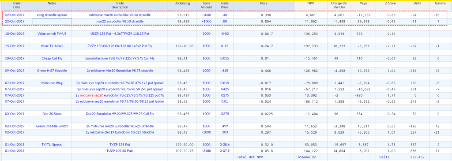The image size is (452, 161).
Task: Open date dropdown in TY/TU Spread row
Action: coord(29,145)
